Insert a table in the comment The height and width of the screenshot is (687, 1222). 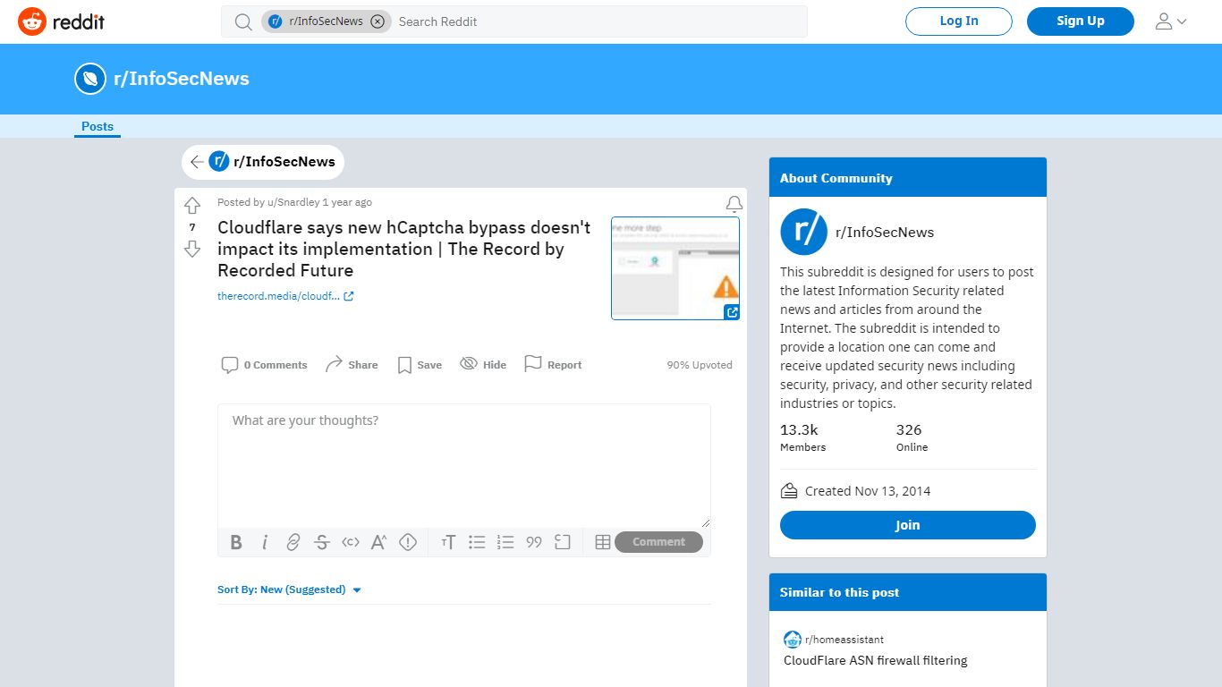coord(603,542)
